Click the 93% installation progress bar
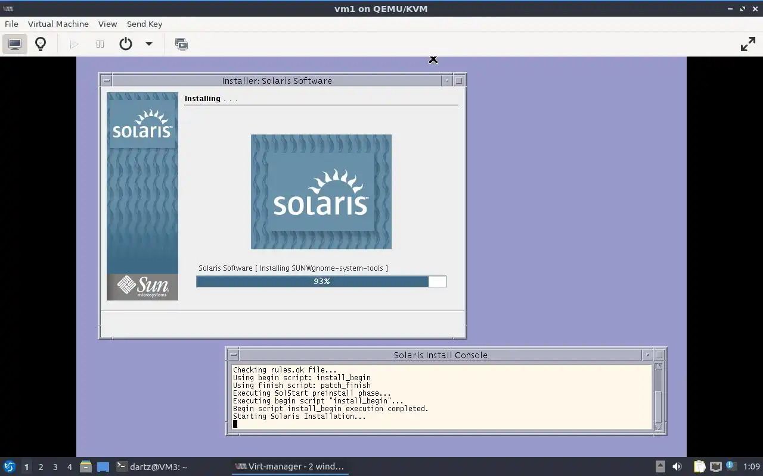The image size is (763, 476). [321, 281]
